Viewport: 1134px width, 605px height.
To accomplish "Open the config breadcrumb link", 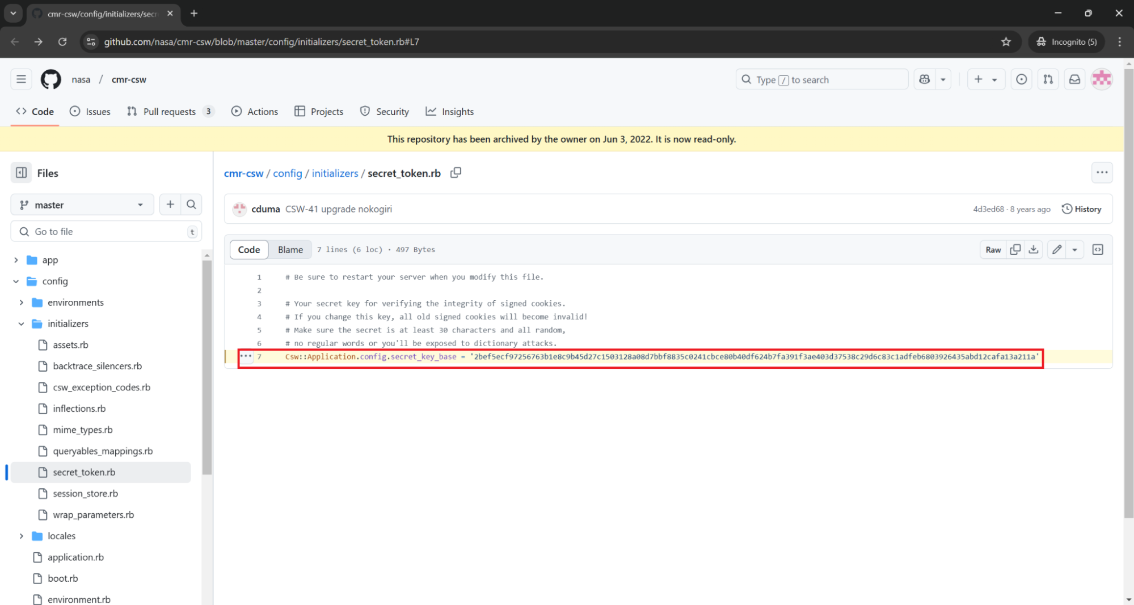I will pos(287,173).
